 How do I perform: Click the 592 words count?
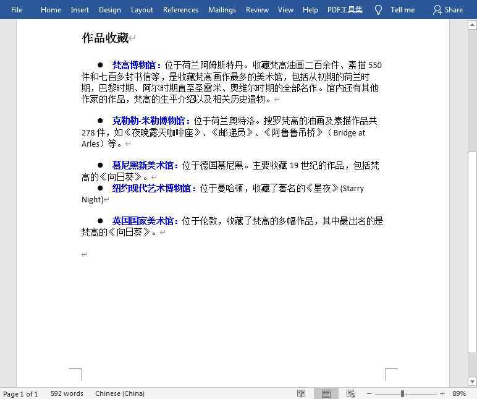pos(67,393)
